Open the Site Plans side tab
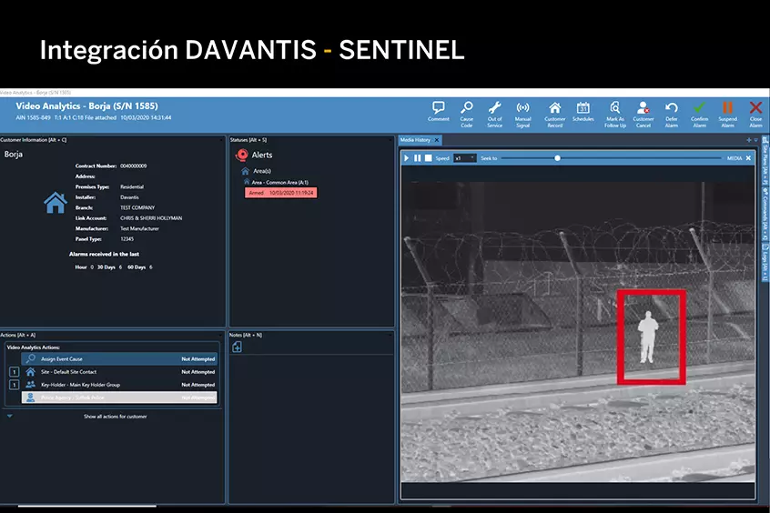This screenshot has height=513, width=770. coord(765,161)
